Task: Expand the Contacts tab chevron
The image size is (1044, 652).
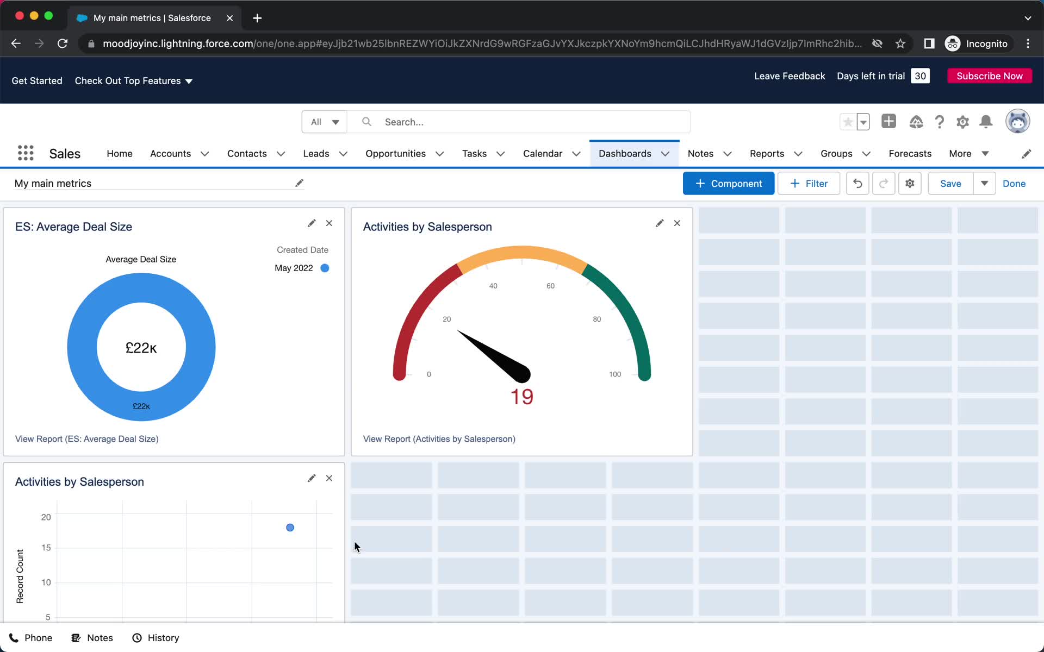Action: tap(281, 154)
